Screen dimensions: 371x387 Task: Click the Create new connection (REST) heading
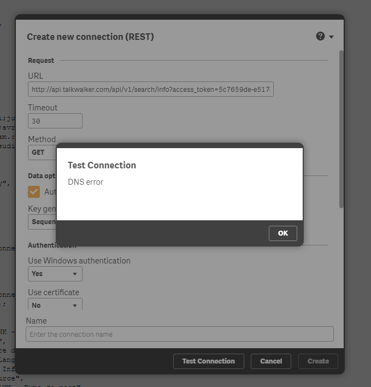click(90, 37)
